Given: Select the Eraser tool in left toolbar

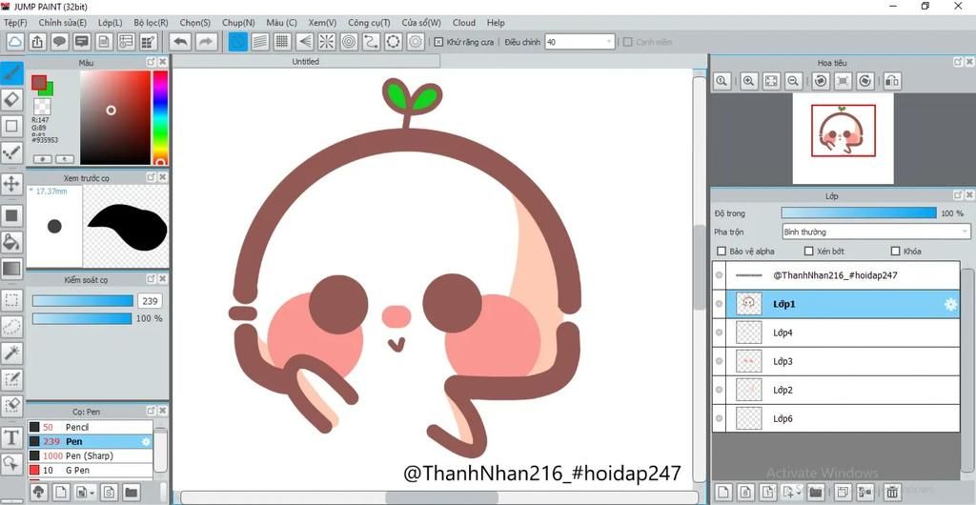Looking at the screenshot, I should point(11,99).
